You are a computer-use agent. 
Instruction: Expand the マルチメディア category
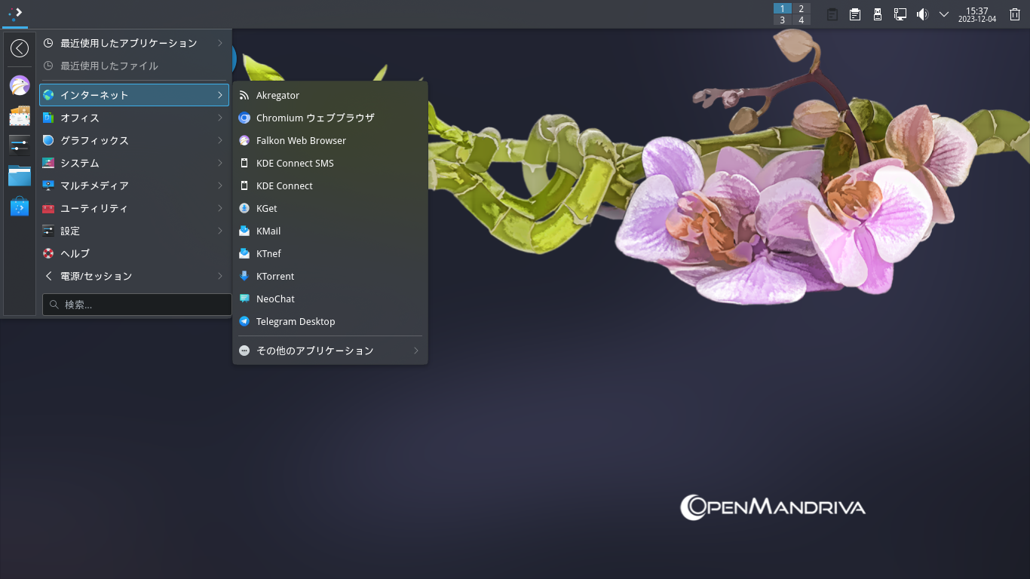click(x=134, y=185)
